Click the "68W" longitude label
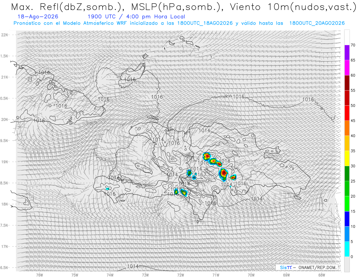The width and height of the screenshot is (361, 279). point(322,275)
